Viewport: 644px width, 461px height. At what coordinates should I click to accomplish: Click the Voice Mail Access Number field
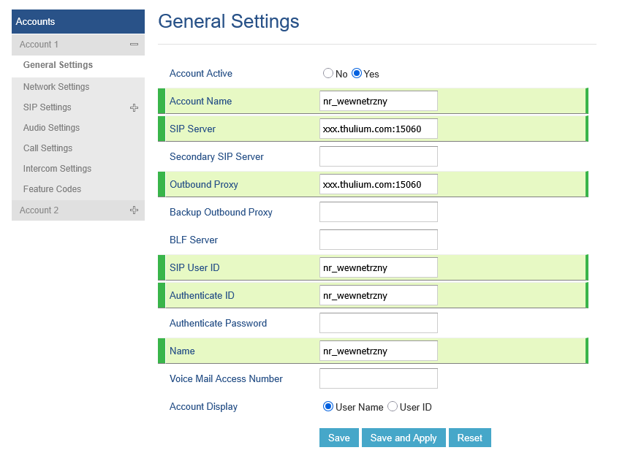point(378,379)
